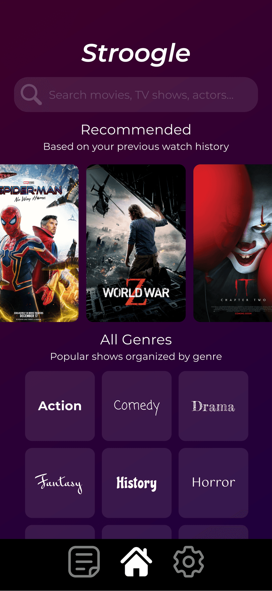Go to the Home icon in bottom bar
The width and height of the screenshot is (272, 591).
pyautogui.click(x=136, y=562)
